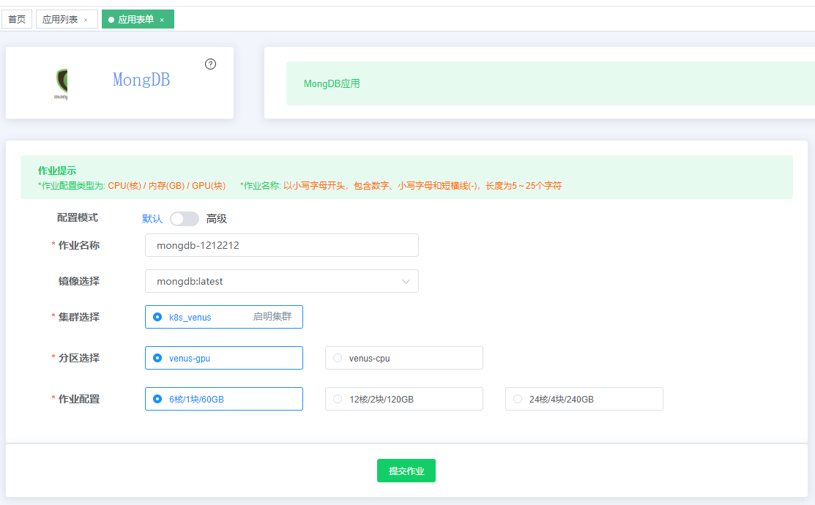
Task: Click the MongoDB logo image
Action: [x=62, y=83]
